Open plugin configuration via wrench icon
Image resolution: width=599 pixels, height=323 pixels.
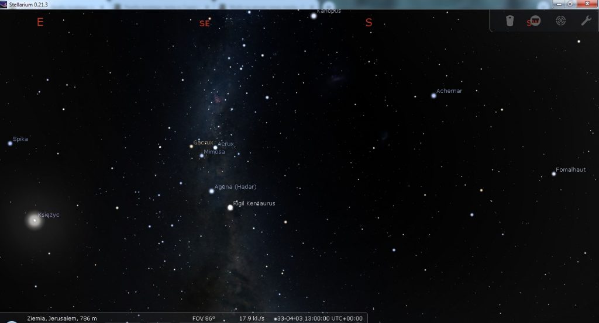586,20
